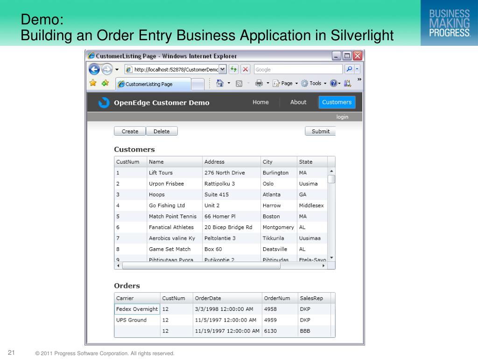Viewport: 478px width, 359px height.
Task: Click the Submit button
Action: click(320, 131)
